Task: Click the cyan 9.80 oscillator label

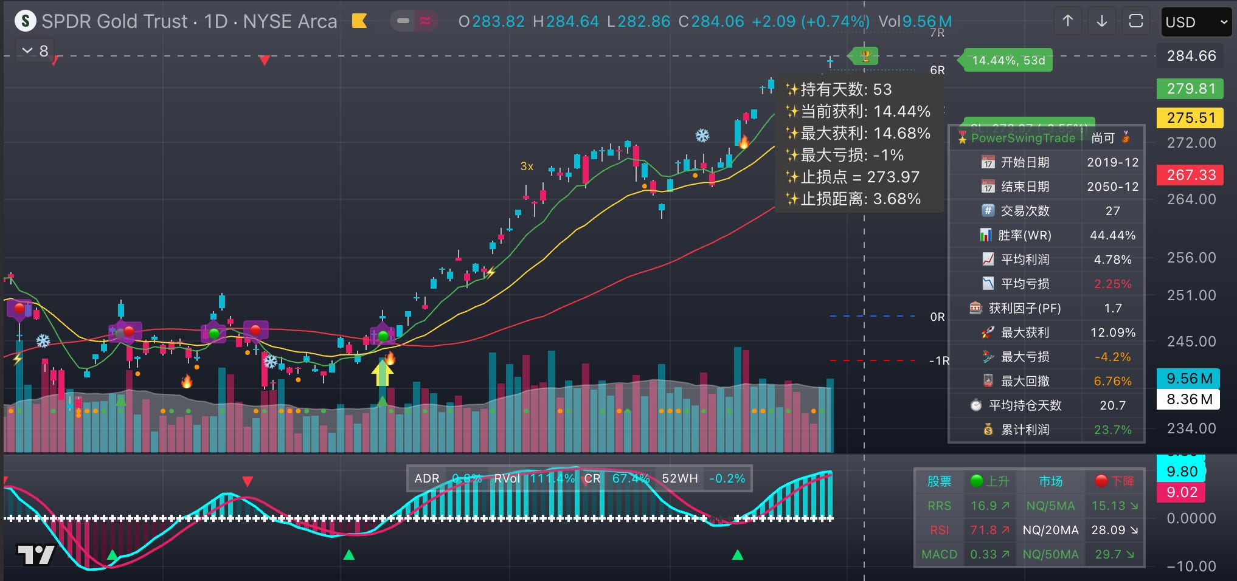Action: [1181, 472]
